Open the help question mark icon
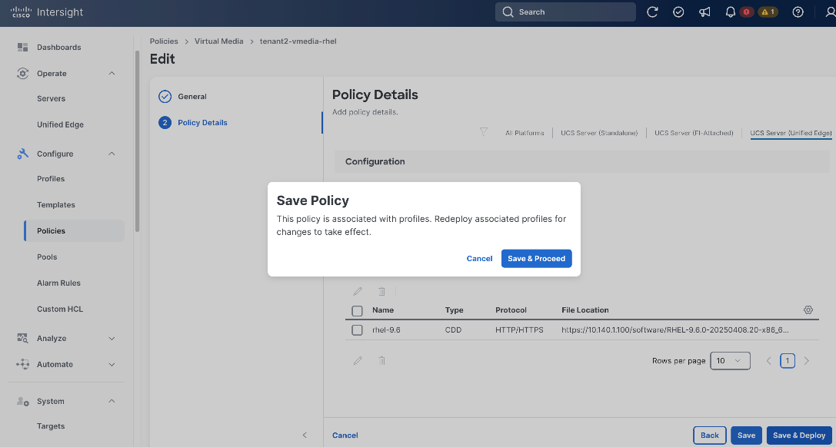Viewport: 836px width, 447px height. pyautogui.click(x=798, y=12)
